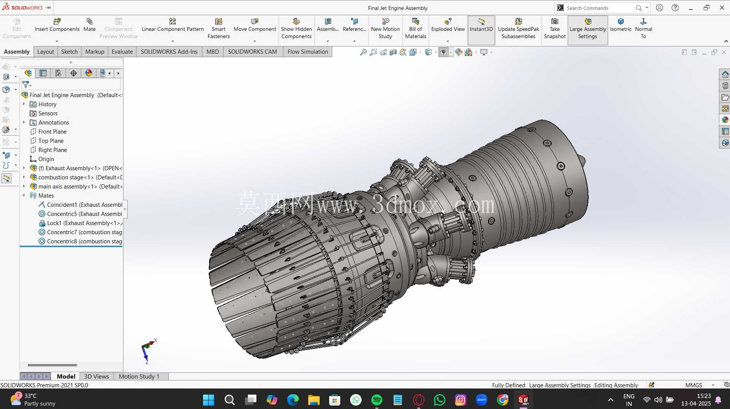Expand the Exhaust Assembly node

click(24, 168)
